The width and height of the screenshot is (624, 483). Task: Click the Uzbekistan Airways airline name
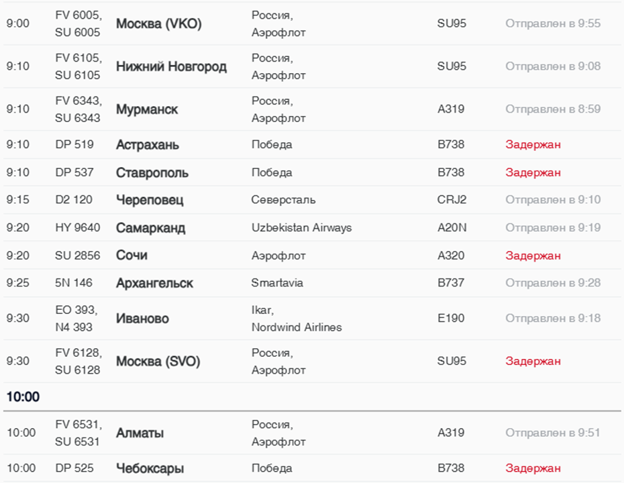[301, 228]
